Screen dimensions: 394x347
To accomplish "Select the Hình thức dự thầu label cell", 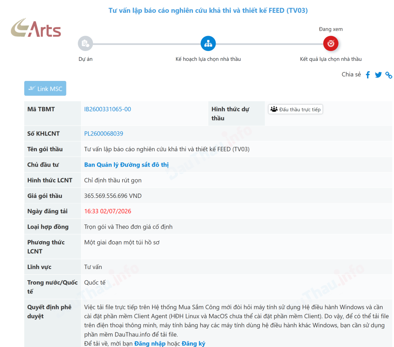I will 236,113.
